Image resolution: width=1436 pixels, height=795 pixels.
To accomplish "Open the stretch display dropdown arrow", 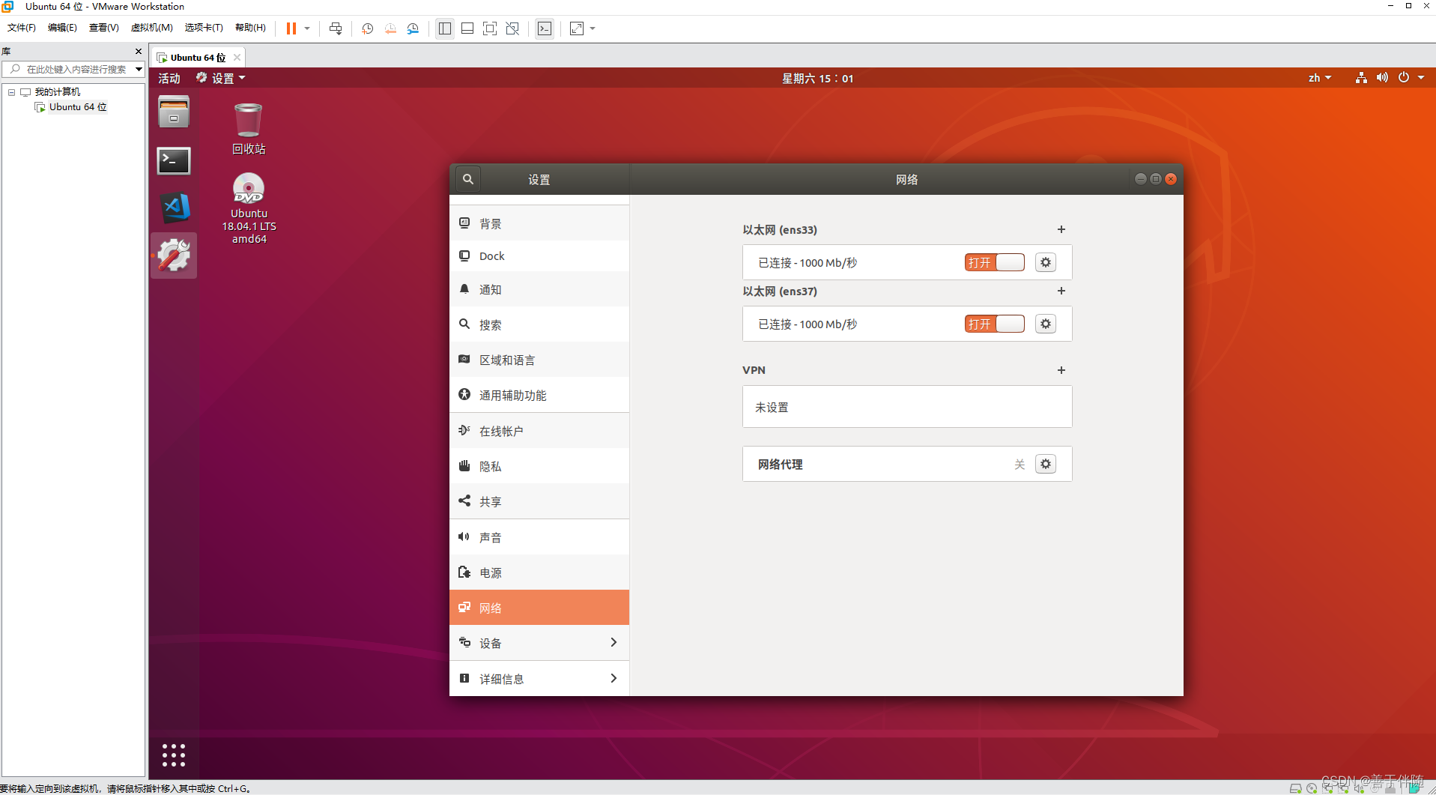I will point(593,28).
